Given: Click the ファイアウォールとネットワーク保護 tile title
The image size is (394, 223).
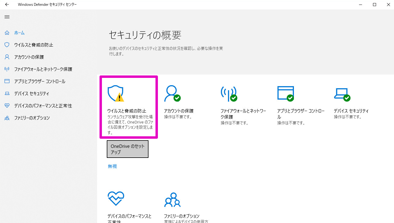Looking at the screenshot, I should pos(243,114).
